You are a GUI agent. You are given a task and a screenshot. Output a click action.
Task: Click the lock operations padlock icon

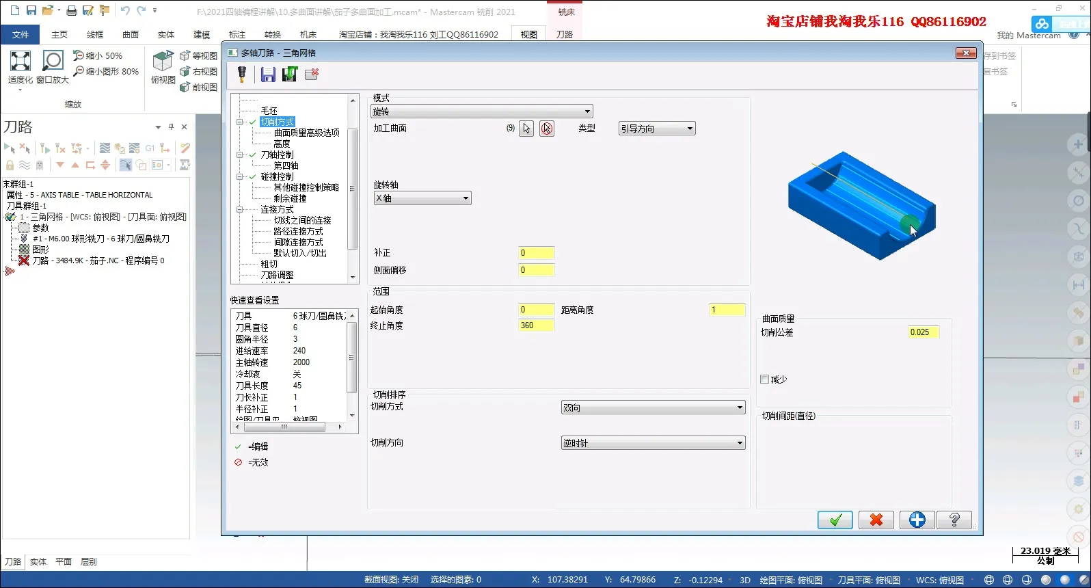pyautogui.click(x=10, y=165)
